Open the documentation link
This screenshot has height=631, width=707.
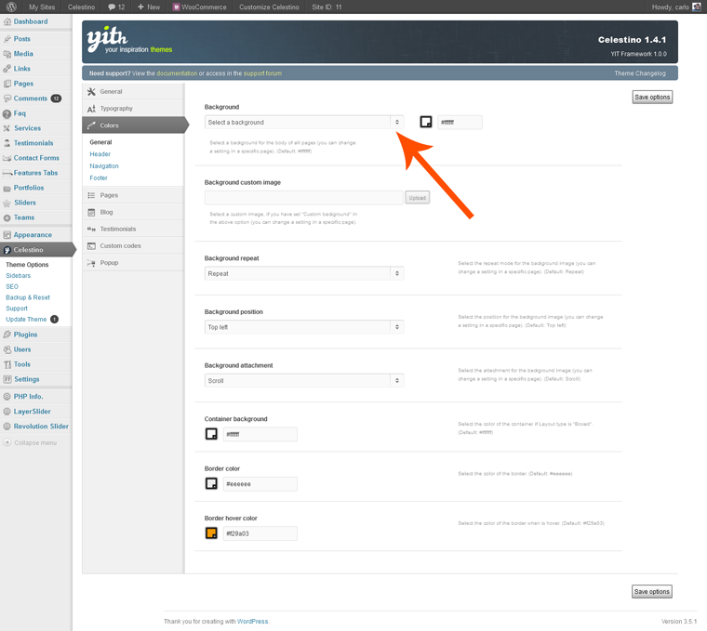[x=177, y=73]
